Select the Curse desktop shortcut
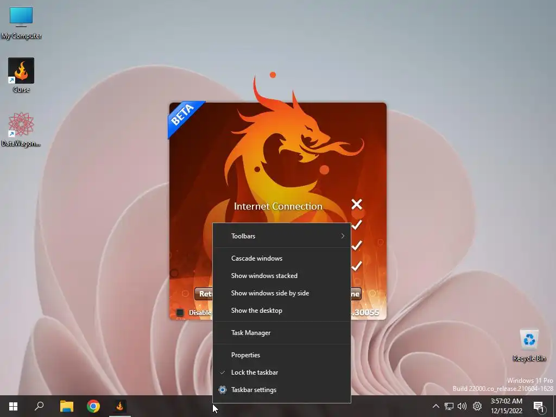This screenshot has width=556, height=417. (x=21, y=75)
